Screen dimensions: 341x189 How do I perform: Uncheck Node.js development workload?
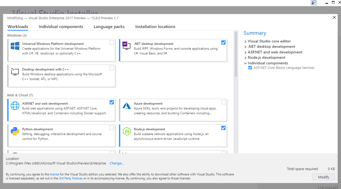223,128
